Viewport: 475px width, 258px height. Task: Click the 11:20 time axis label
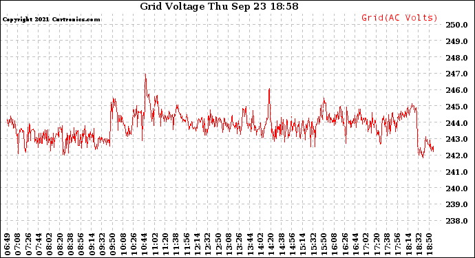point(166,244)
